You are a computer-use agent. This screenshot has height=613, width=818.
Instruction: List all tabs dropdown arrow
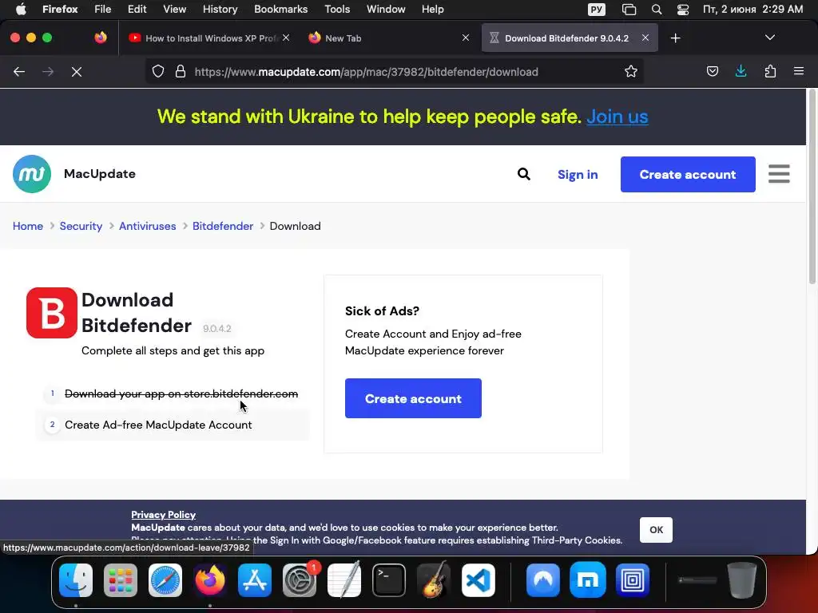point(769,38)
